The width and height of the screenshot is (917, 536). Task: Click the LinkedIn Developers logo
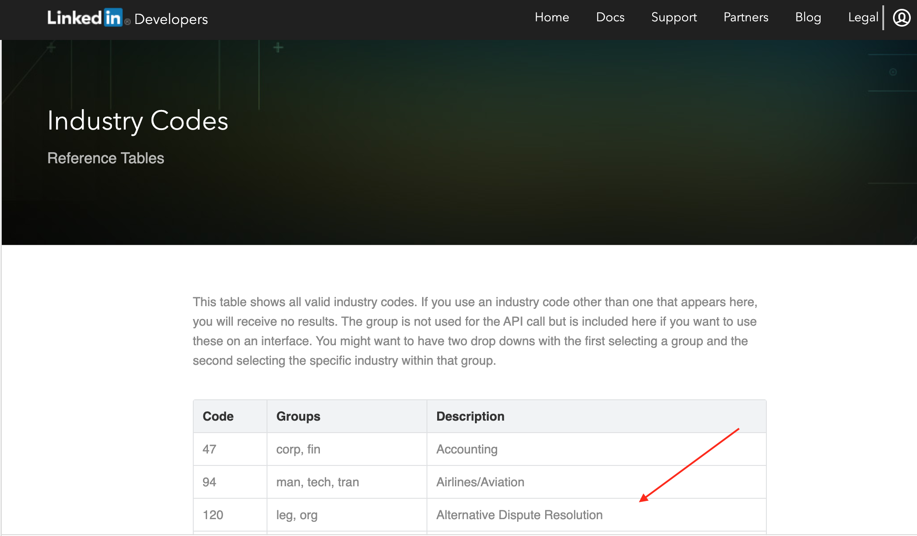128,18
